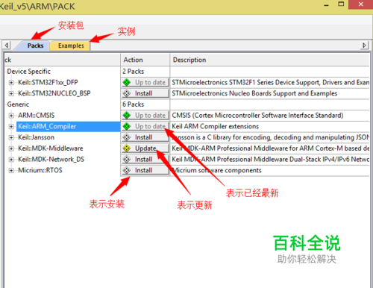Screen dimensions: 373x288
Task: Click green diamond icon for ARM_Compiler
Action: click(127, 126)
